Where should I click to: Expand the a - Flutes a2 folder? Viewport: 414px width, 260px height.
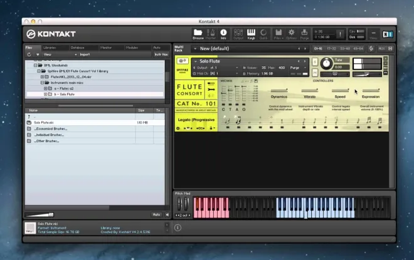coord(45,88)
